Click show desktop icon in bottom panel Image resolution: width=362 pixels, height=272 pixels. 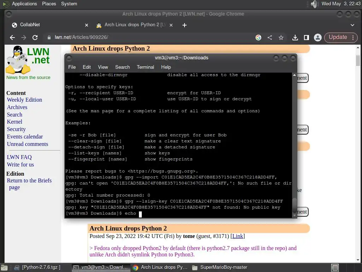pyautogui.click(x=4, y=268)
